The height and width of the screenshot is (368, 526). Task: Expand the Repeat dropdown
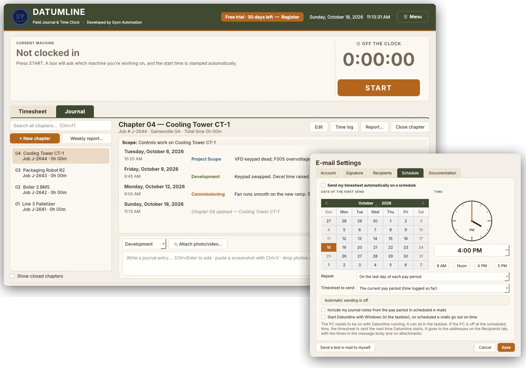point(433,277)
